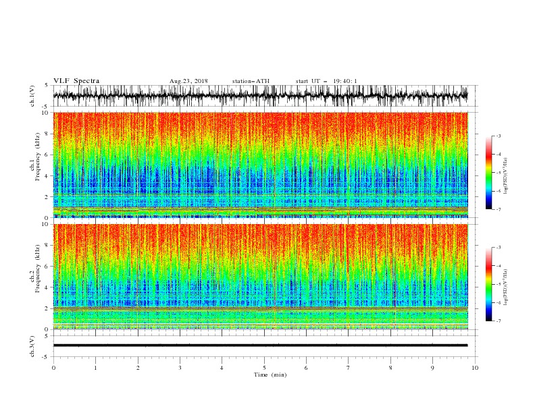
Task: Click the date 'Aug.23, 2018'
Action: [x=188, y=81]
